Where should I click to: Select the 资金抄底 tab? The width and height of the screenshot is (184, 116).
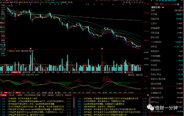pos(130,72)
